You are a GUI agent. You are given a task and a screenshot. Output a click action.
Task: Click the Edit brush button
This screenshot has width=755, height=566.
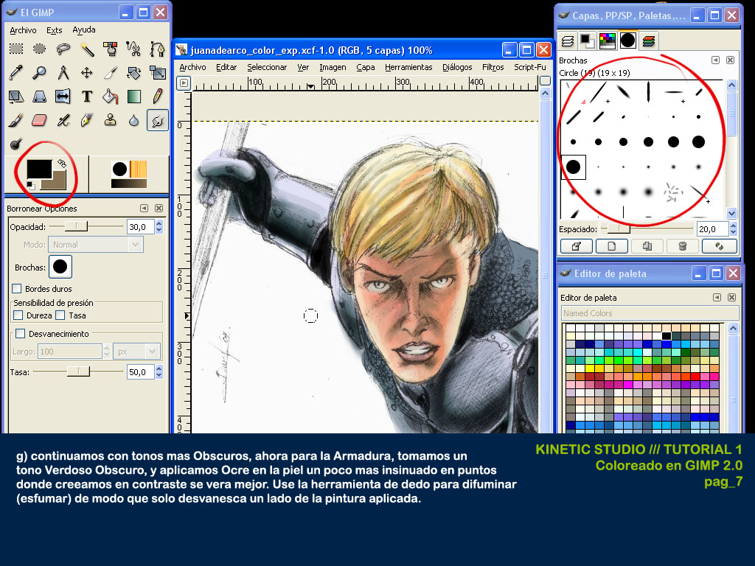pos(577,246)
